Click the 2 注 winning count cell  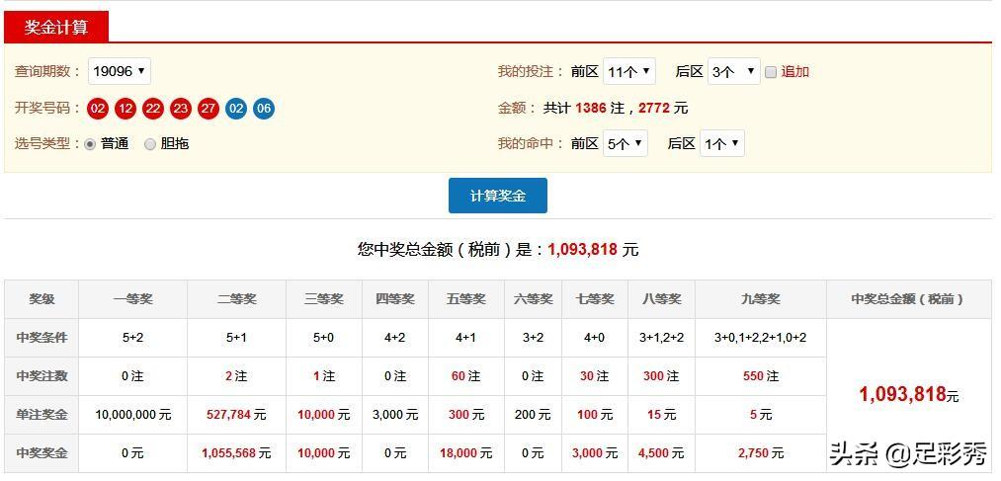pos(236,376)
